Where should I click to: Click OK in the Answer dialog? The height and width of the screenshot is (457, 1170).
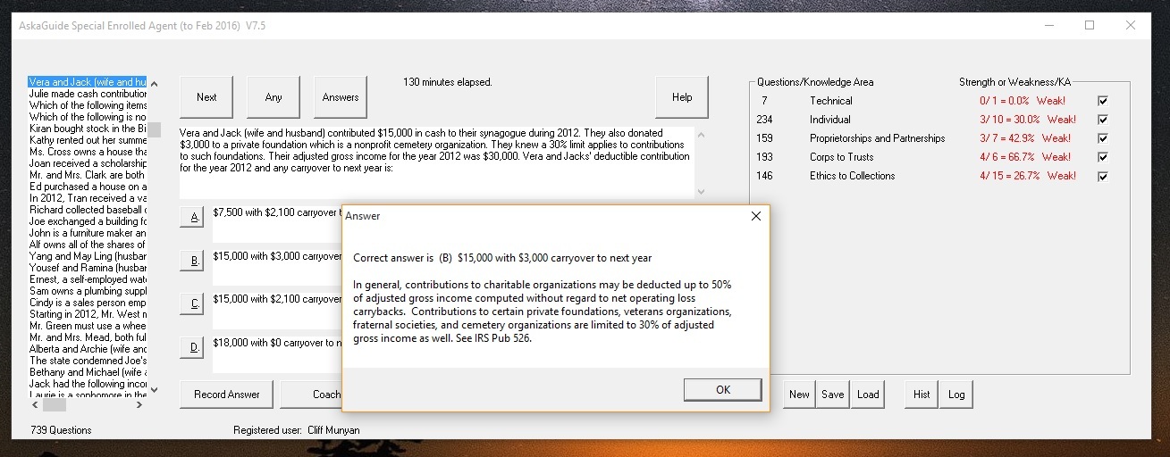[x=722, y=389]
